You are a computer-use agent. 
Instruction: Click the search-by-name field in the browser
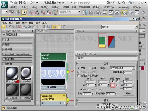(20, 35)
